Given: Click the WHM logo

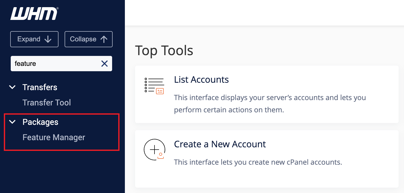Looking at the screenshot, I should 34,14.
